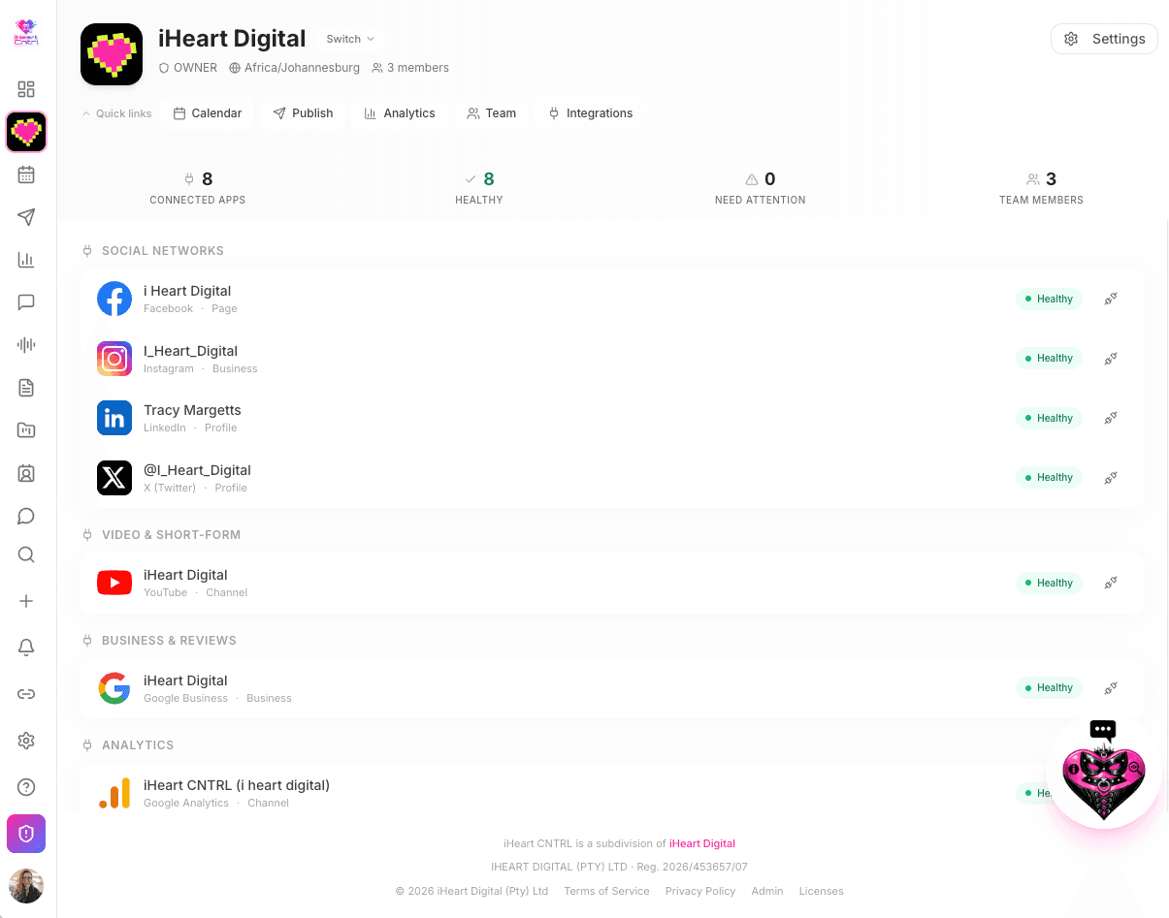Click the plug icon on X (Twitter) row

click(1111, 478)
